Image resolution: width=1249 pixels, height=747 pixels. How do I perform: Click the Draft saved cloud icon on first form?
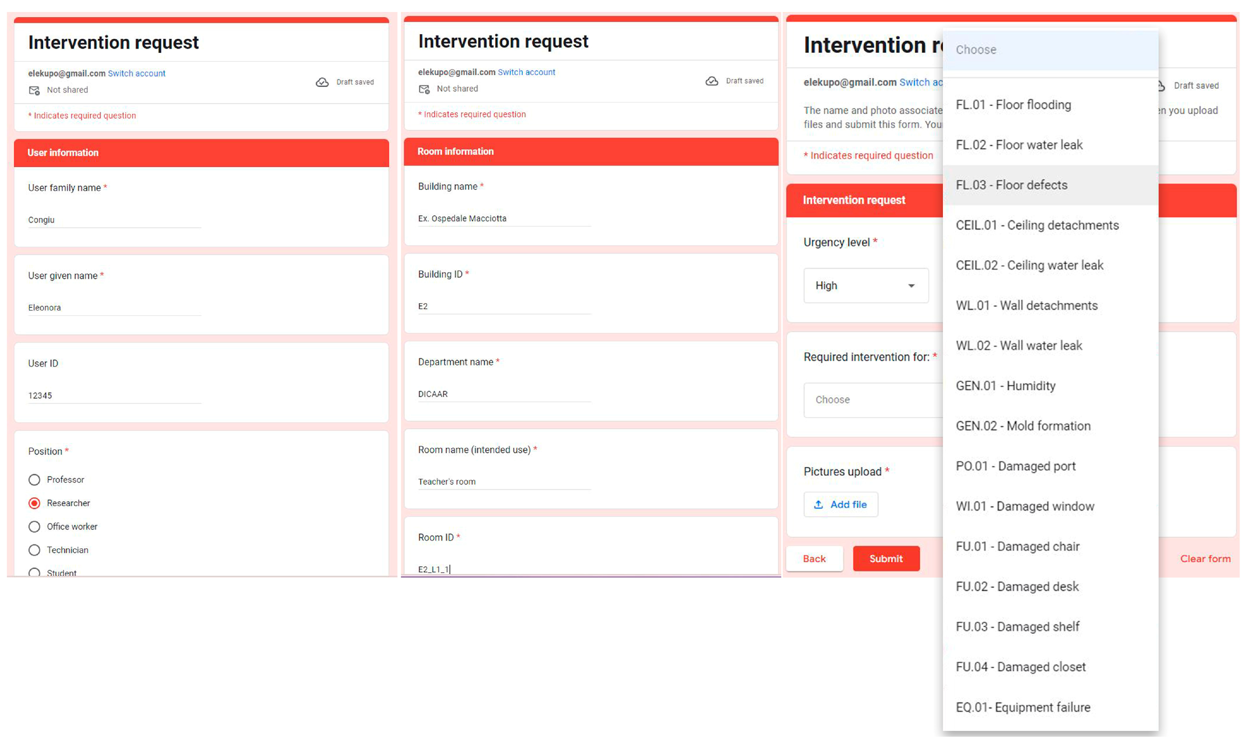tap(323, 82)
